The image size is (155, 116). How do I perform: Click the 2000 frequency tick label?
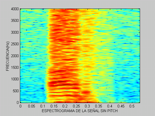pos(15,56)
